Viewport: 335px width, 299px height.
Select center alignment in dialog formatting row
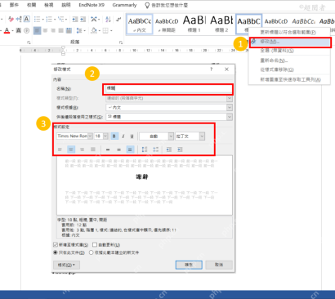coord(71,149)
